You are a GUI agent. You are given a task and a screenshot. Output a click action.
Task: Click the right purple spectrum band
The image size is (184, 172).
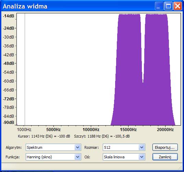(157, 70)
